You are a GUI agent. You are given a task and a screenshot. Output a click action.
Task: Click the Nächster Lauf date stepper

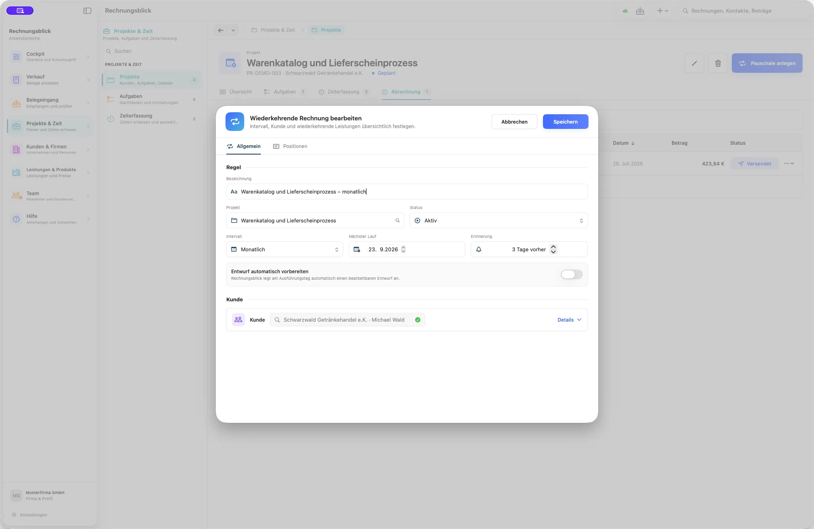[x=403, y=249]
